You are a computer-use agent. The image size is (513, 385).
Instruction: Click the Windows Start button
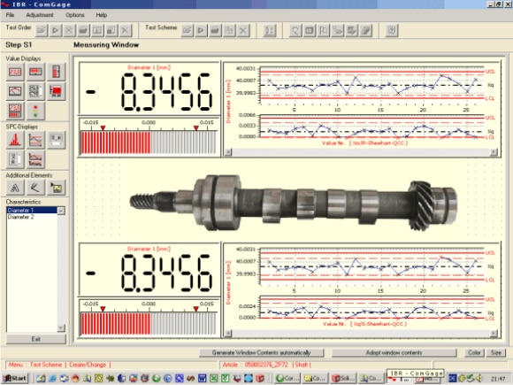(x=15, y=379)
